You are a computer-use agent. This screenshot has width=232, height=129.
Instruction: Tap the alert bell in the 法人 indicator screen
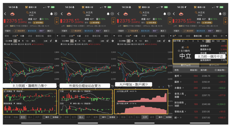click(108, 14)
